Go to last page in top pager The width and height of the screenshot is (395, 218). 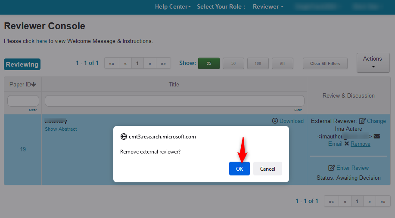click(x=163, y=63)
